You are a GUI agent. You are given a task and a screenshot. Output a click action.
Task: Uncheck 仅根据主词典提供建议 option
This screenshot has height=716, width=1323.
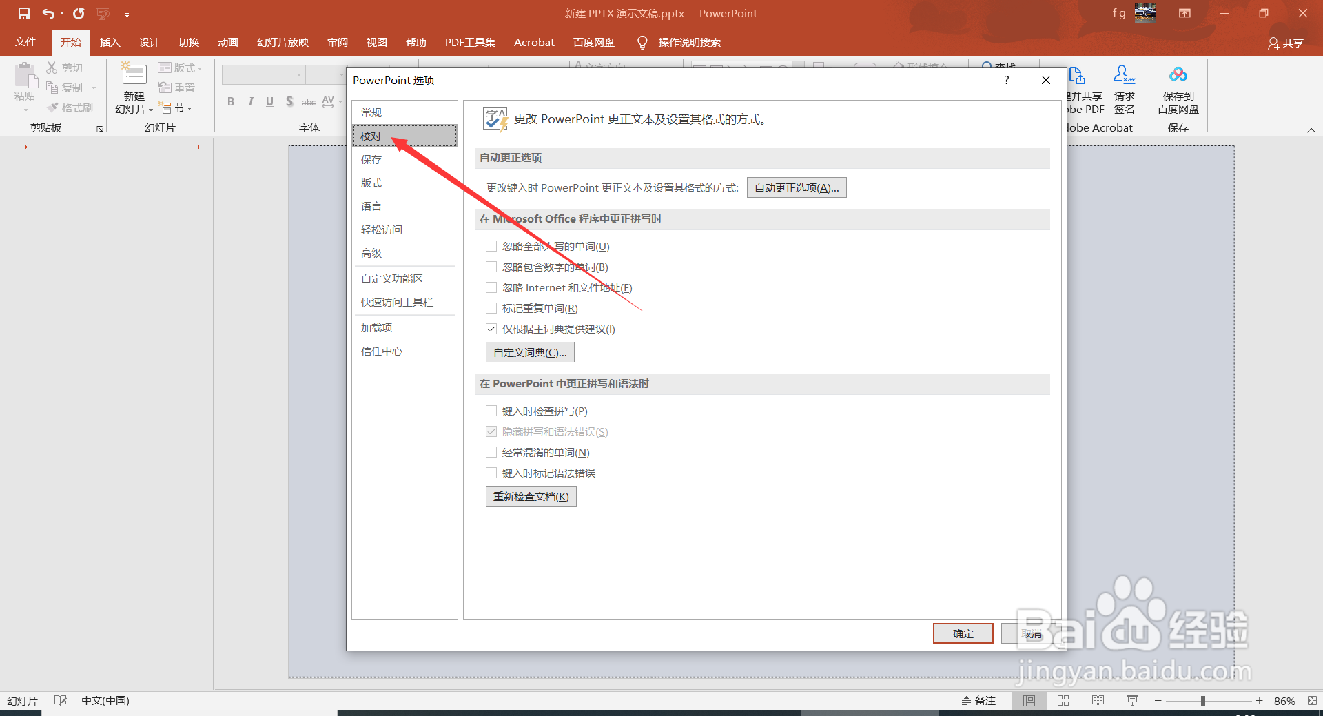491,329
